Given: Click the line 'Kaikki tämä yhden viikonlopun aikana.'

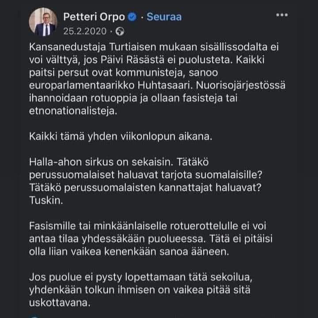Looking at the screenshot, I should point(121,136).
